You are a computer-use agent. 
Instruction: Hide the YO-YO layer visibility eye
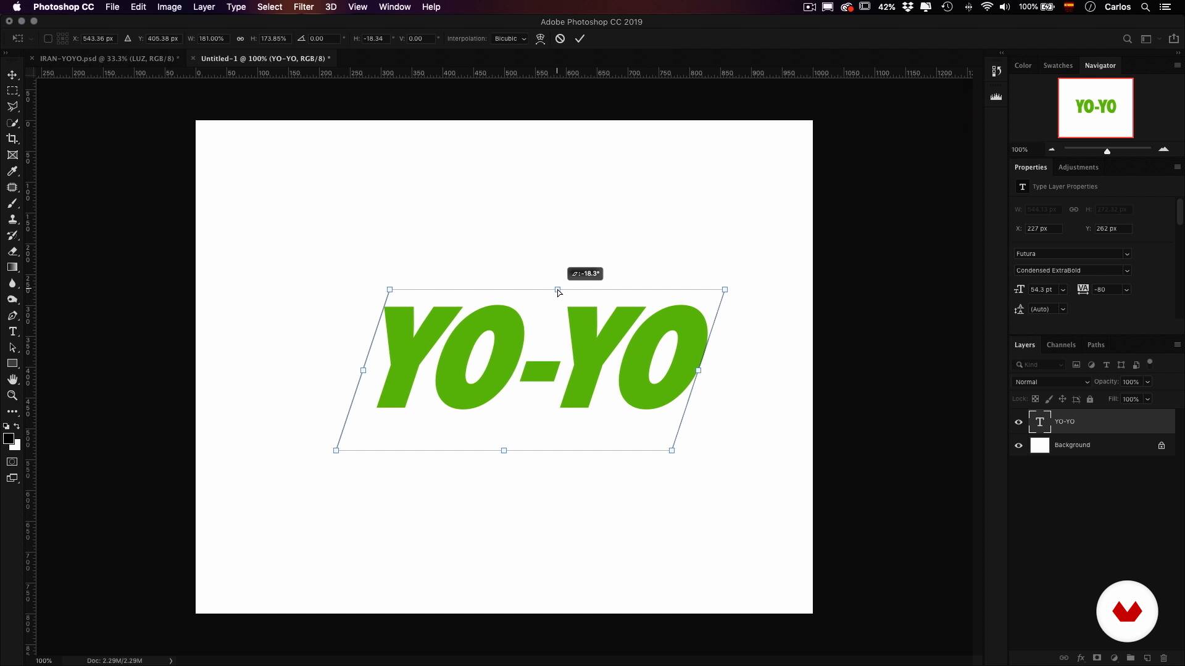1018,422
